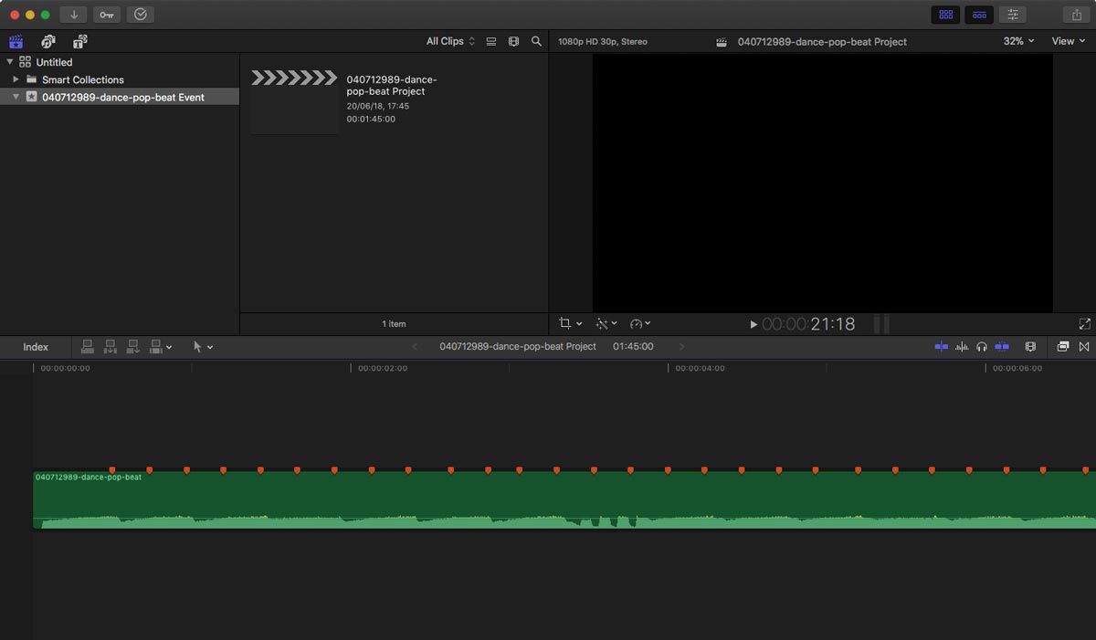Toggle solo headphones button
1096x640 pixels.
982,347
